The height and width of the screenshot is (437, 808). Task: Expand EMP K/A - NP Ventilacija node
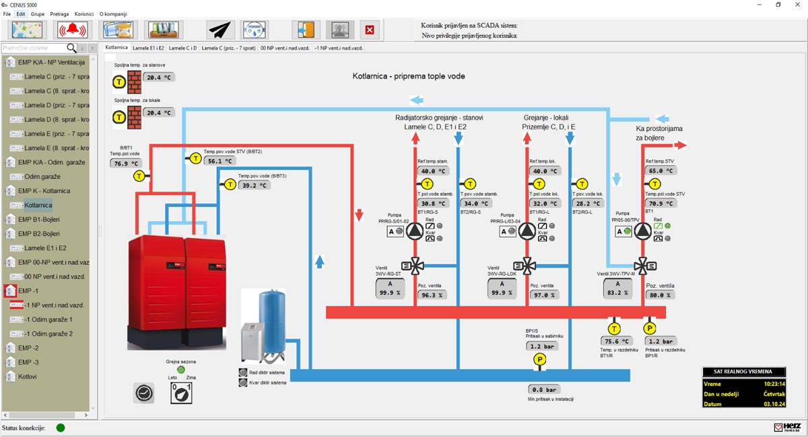10,63
